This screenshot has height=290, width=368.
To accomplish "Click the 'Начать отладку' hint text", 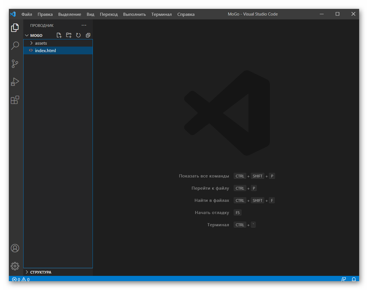I will (212, 213).
